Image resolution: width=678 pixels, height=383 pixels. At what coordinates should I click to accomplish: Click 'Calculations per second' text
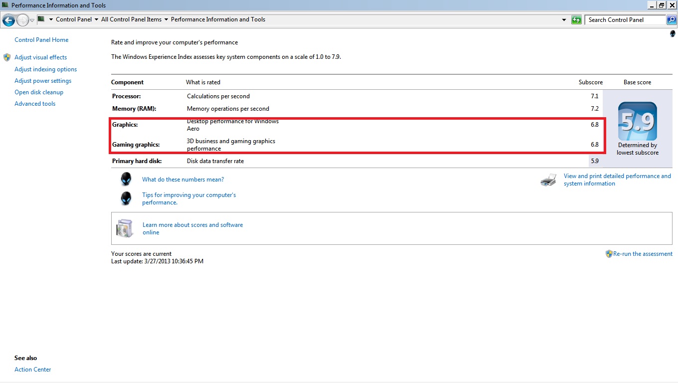(x=218, y=96)
